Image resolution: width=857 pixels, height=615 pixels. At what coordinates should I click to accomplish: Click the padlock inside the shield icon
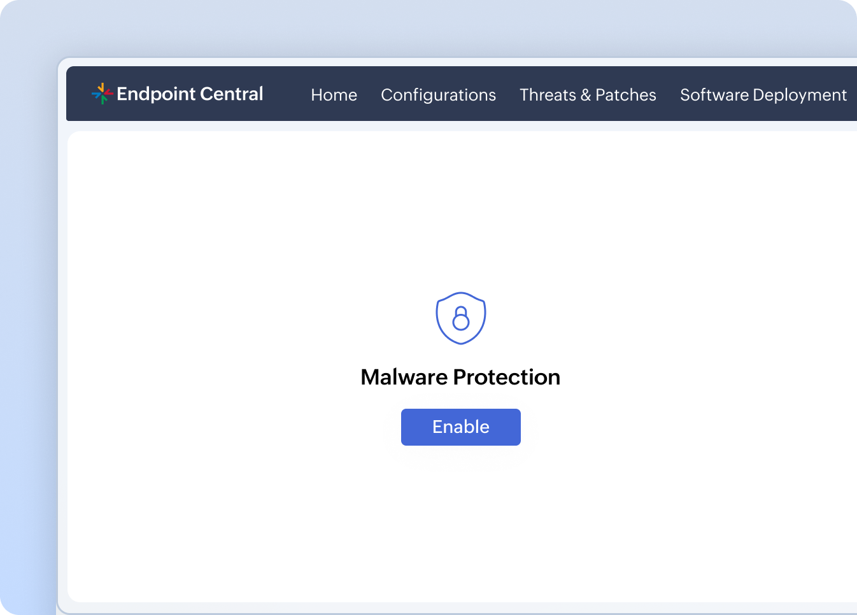(x=460, y=318)
